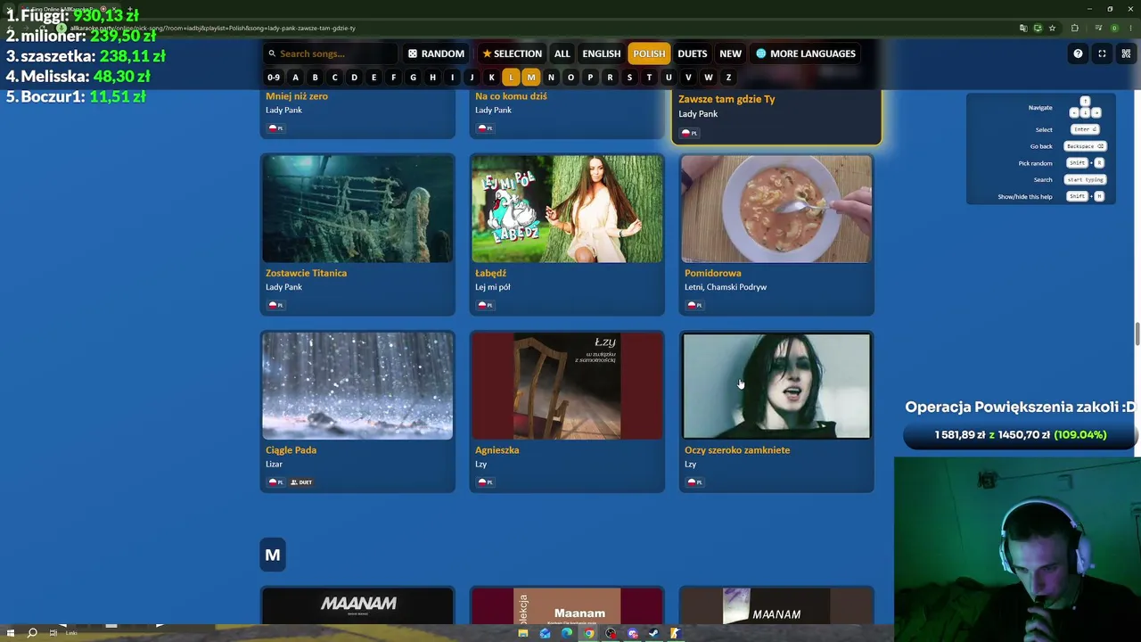Switch to ALL songs playlist
Viewport: 1141px width, 642px height.
coord(562,53)
